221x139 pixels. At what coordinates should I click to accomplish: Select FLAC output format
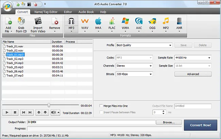click(112, 24)
